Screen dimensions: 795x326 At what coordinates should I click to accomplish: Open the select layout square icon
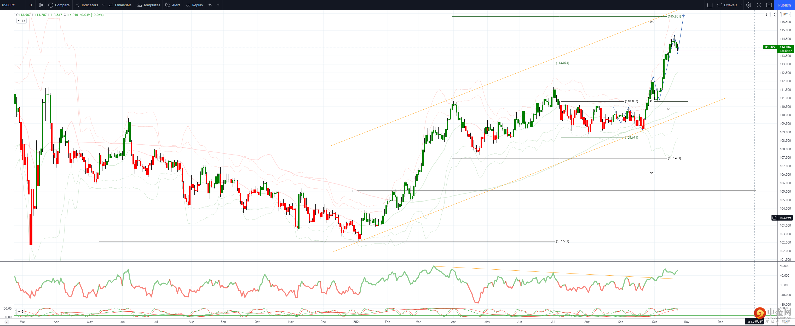tap(710, 5)
